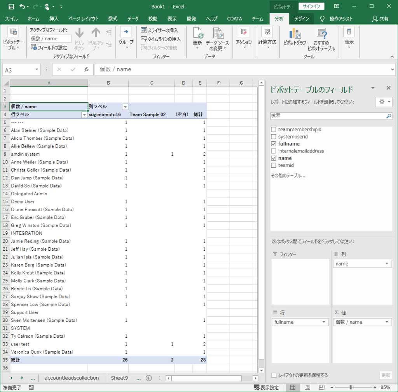The height and width of the screenshot is (392, 398).
Task: Select Normal view icon in status bar
Action: 293,387
